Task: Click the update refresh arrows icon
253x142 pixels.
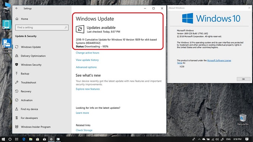Action: 80,29
